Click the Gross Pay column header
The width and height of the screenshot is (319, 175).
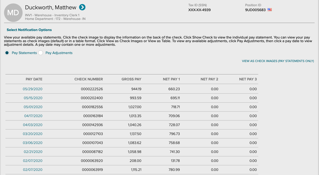click(131, 79)
